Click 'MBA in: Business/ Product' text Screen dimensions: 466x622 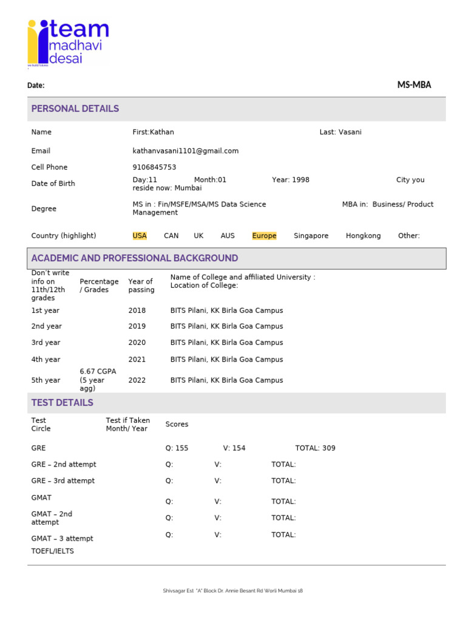(x=388, y=204)
